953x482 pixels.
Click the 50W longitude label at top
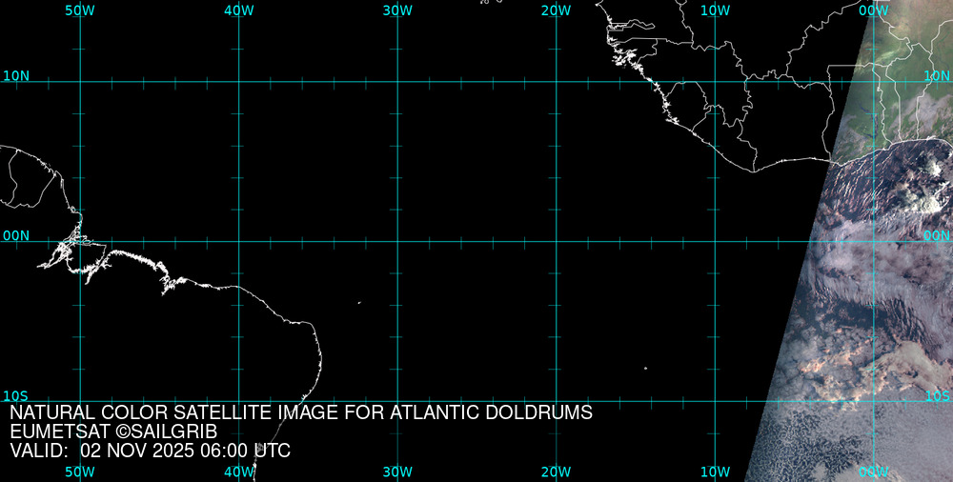click(80, 10)
